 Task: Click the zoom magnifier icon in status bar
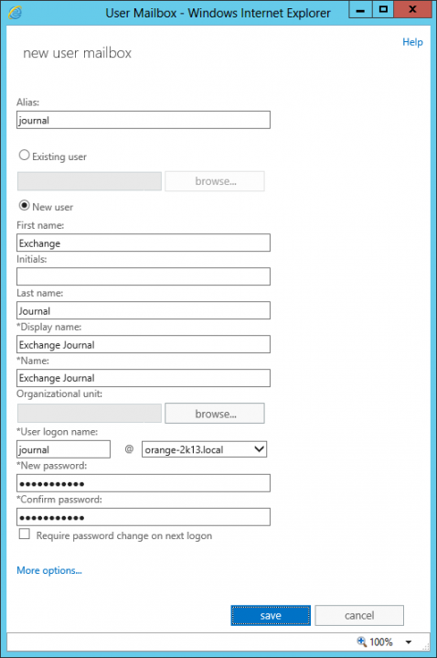click(x=361, y=642)
